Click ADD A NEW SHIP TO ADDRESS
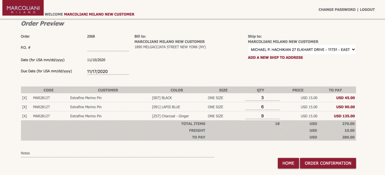 coord(275,58)
